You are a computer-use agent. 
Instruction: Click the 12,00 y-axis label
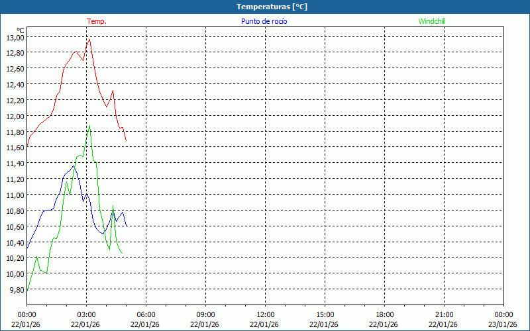click(x=15, y=116)
